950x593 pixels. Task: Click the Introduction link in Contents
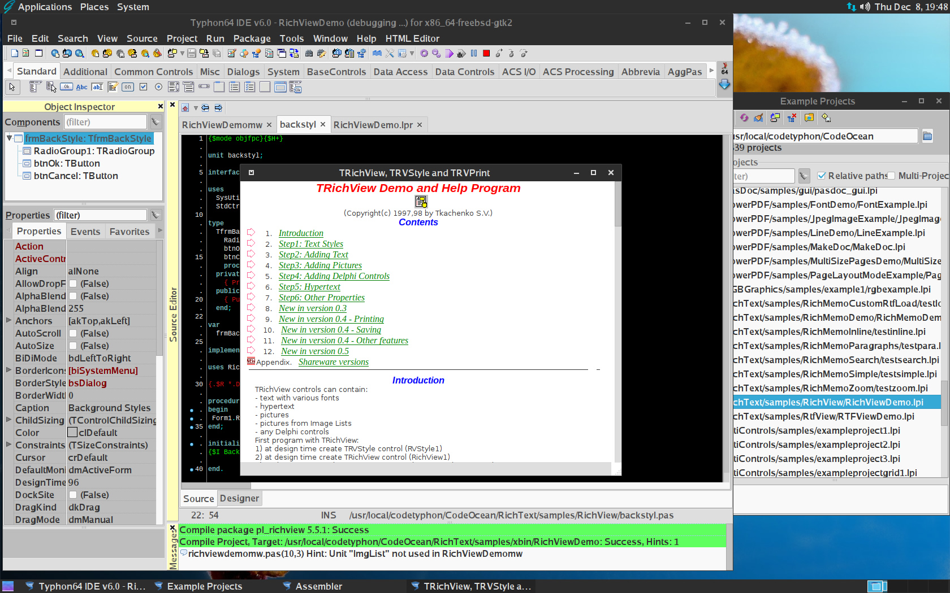(301, 233)
